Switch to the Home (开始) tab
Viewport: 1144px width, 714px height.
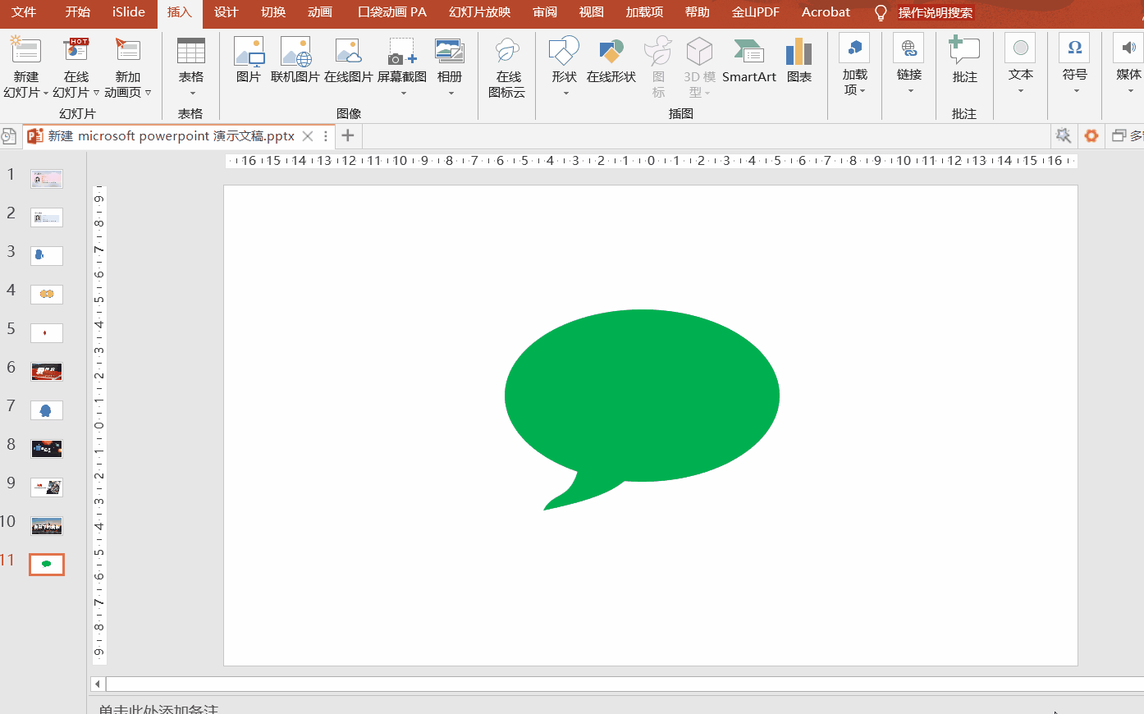pos(78,12)
